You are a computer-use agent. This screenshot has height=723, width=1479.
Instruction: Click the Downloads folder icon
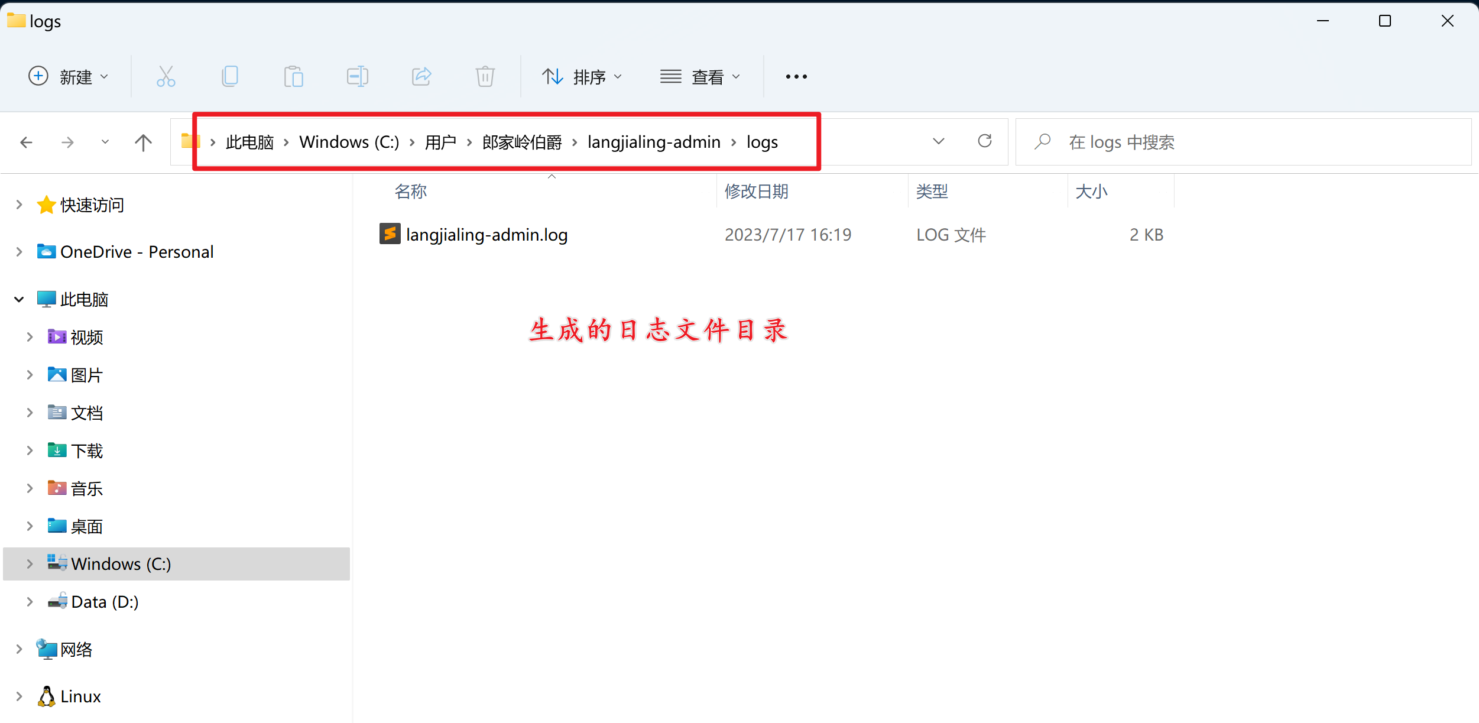tap(57, 450)
